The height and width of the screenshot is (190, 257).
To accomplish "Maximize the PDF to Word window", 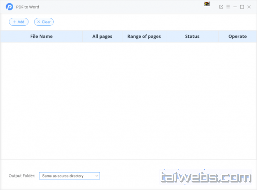I will [242, 7].
